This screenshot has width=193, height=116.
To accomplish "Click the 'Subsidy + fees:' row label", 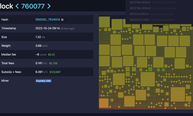I will (x=11, y=72).
